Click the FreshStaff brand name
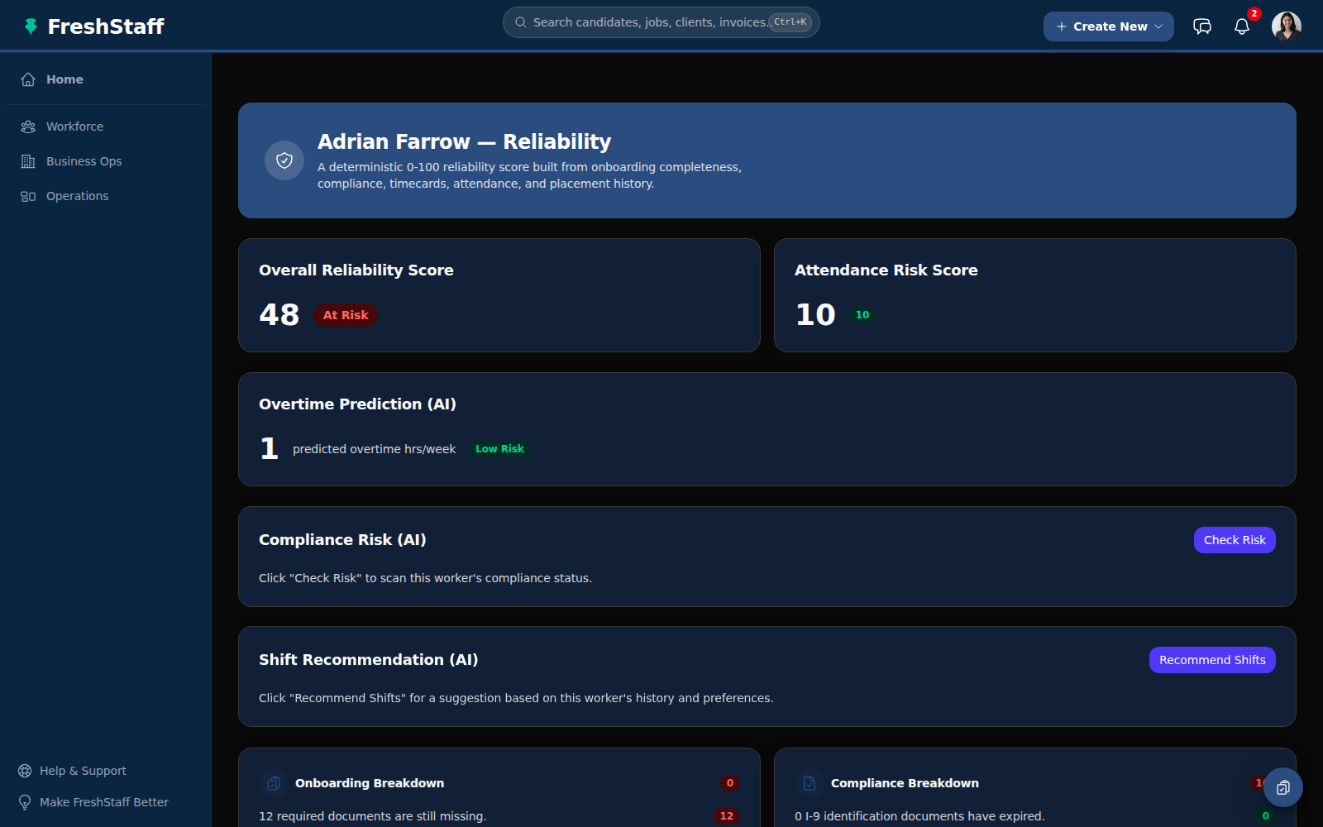Screen dimensions: 1323x827 [106, 26]
